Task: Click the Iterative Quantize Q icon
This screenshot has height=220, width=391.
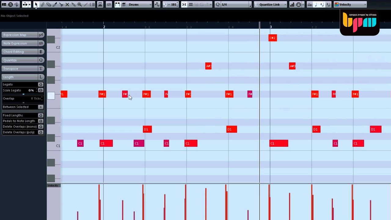Action: click(217, 5)
